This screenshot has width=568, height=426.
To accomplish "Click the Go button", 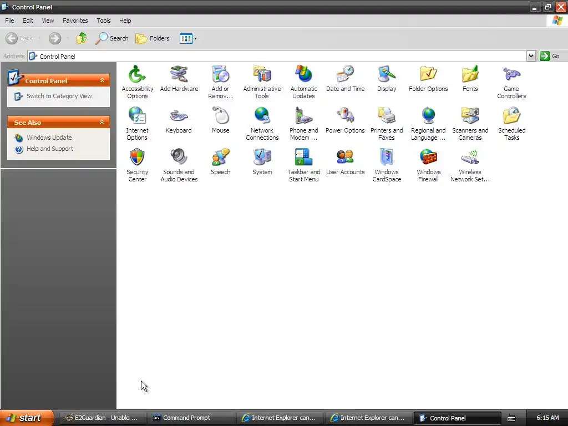I will coord(550,56).
